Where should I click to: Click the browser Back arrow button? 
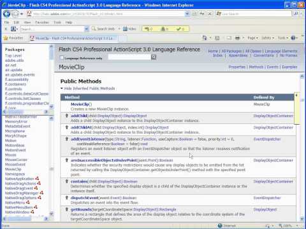[x=6, y=14]
